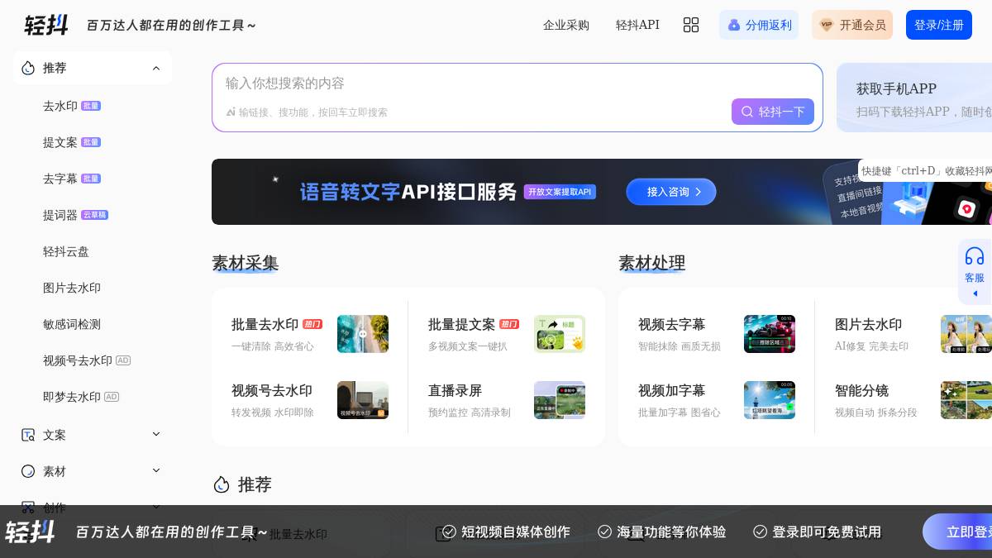Click 视频号去水印 card thumbnail
This screenshot has height=558, width=992.
[363, 400]
